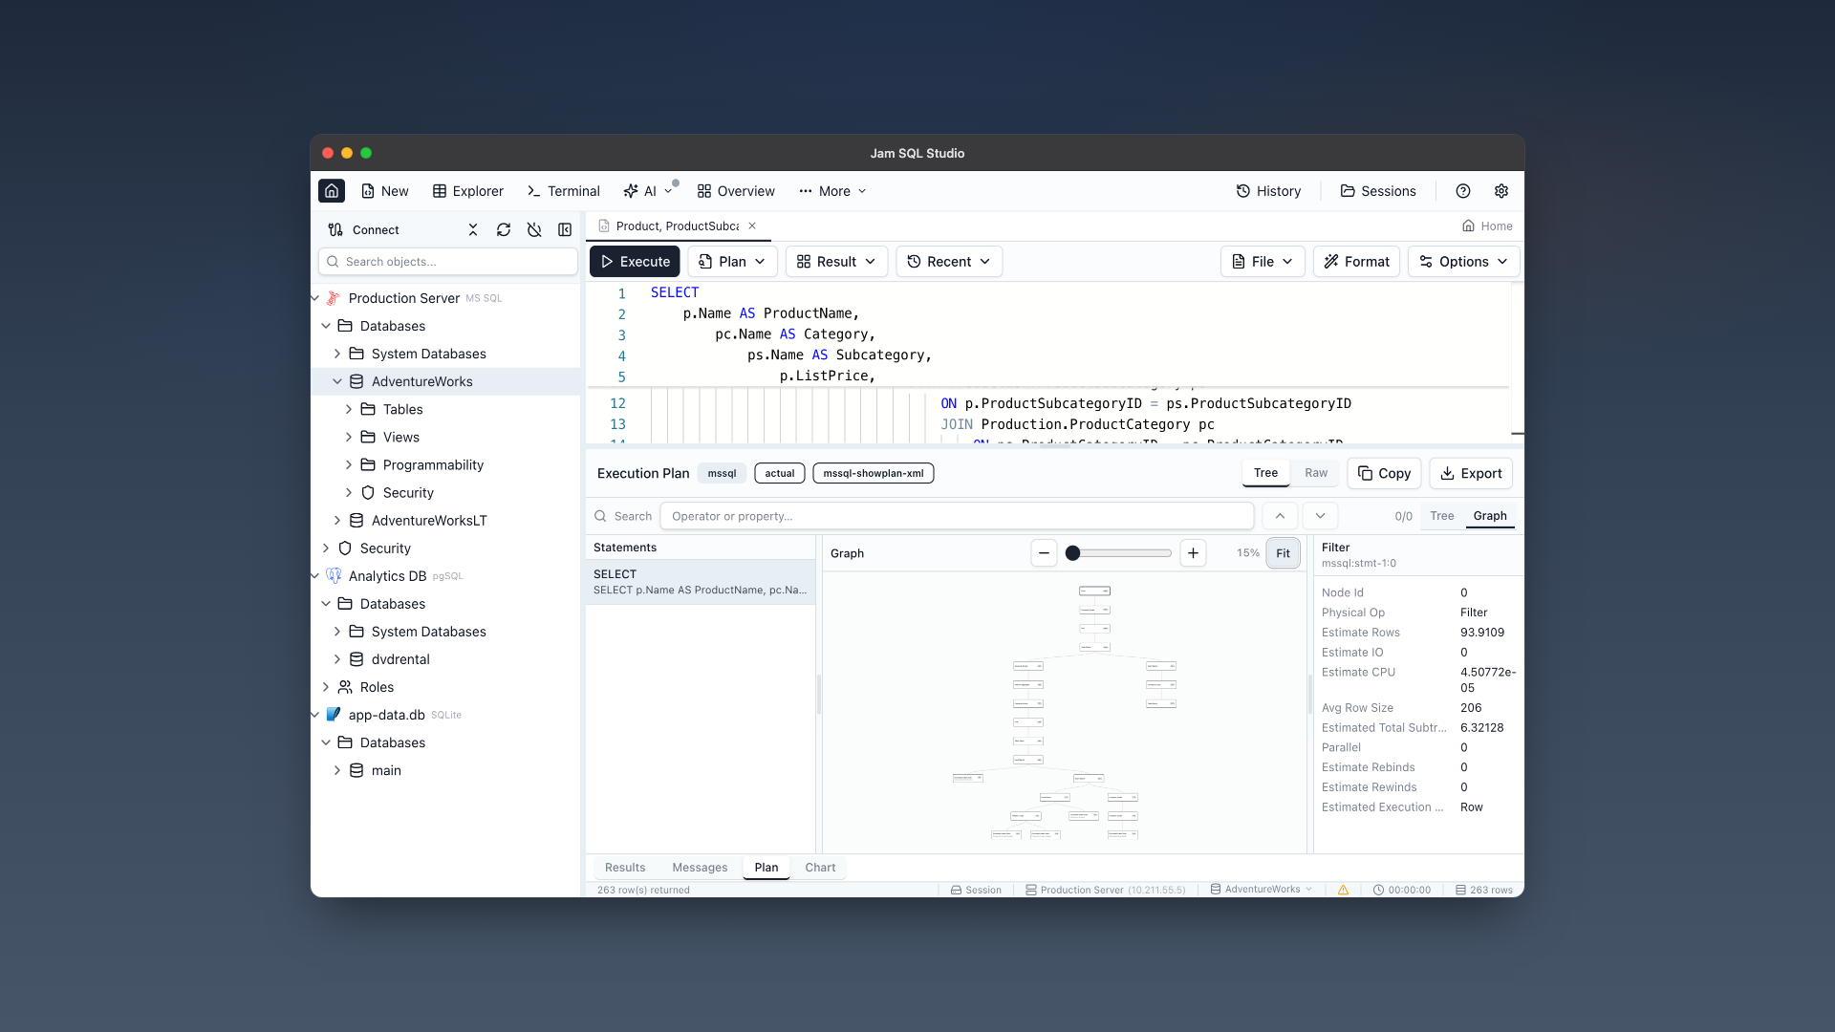1835x1032 pixels.
Task: Open the Overview view
Action: click(x=735, y=190)
